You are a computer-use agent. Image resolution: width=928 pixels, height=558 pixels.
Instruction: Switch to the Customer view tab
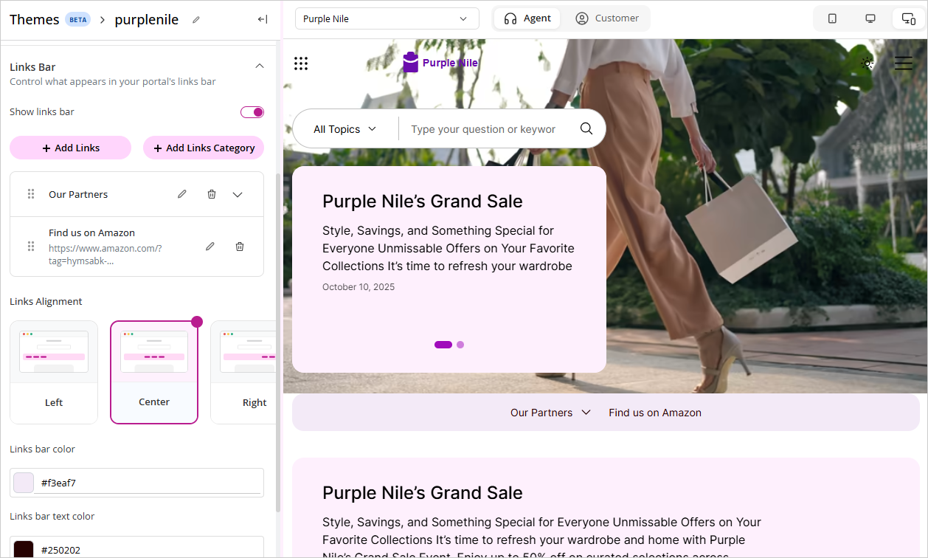(607, 18)
